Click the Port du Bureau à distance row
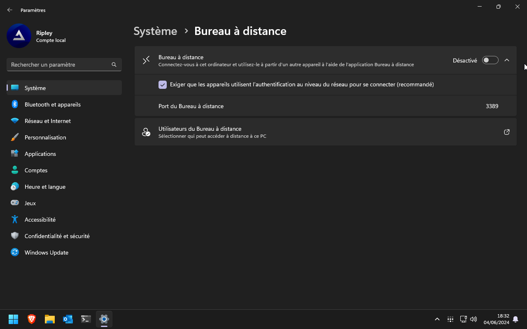The width and height of the screenshot is (527, 329). (325, 106)
